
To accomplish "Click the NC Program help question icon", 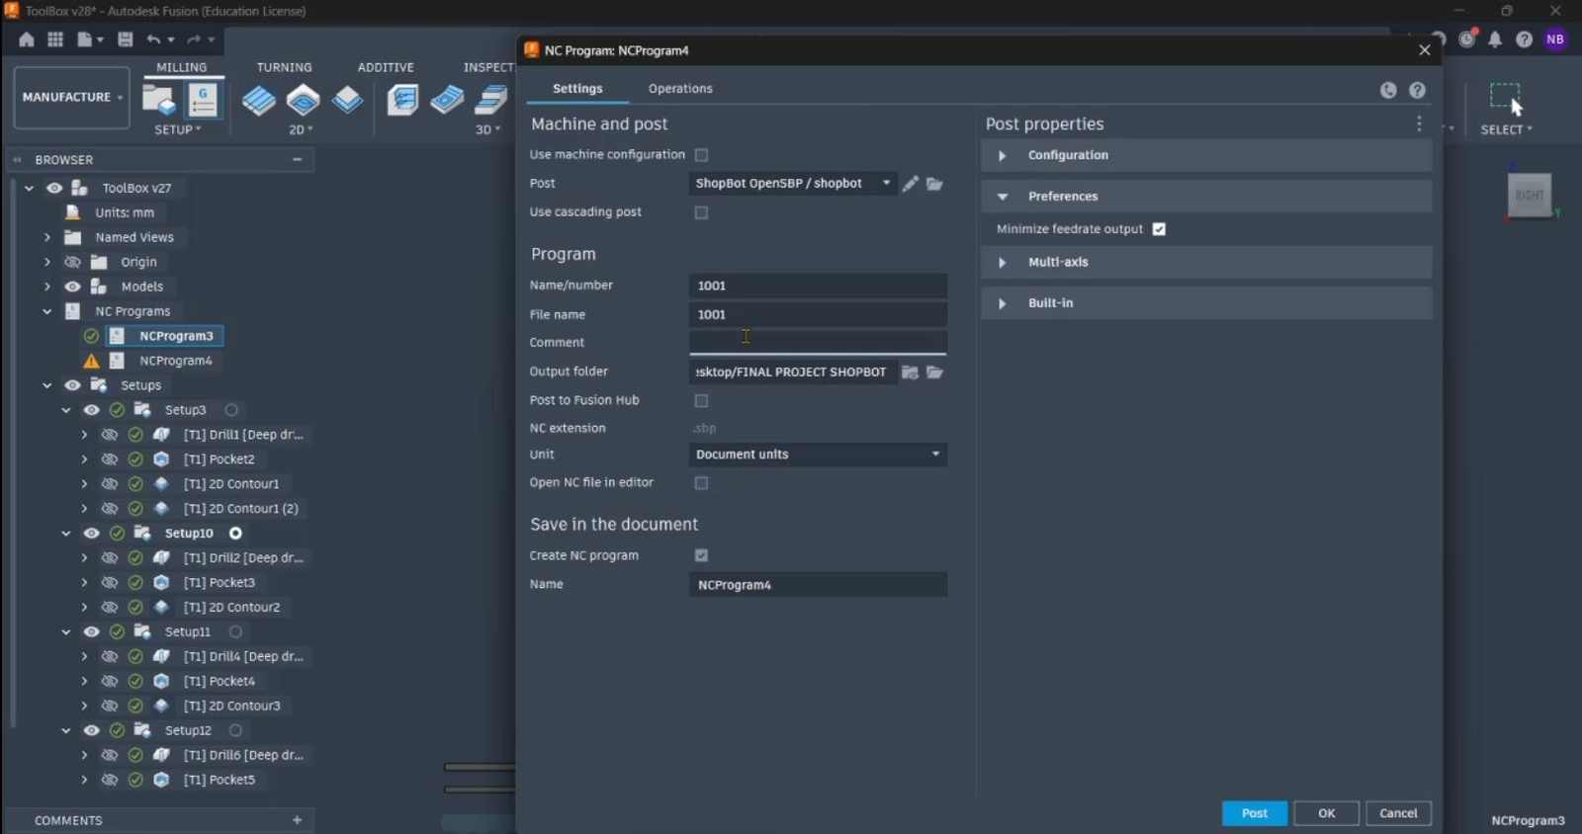I will (x=1417, y=90).
